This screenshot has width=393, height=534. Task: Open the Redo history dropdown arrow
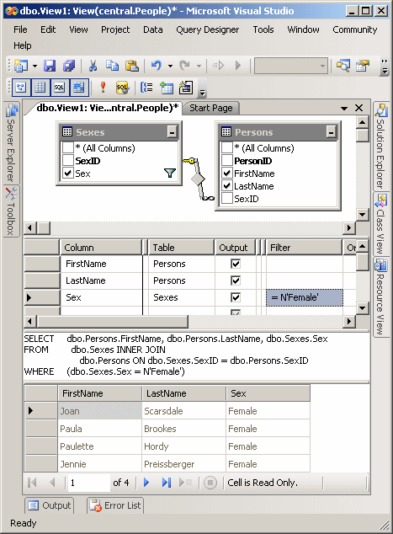point(199,66)
